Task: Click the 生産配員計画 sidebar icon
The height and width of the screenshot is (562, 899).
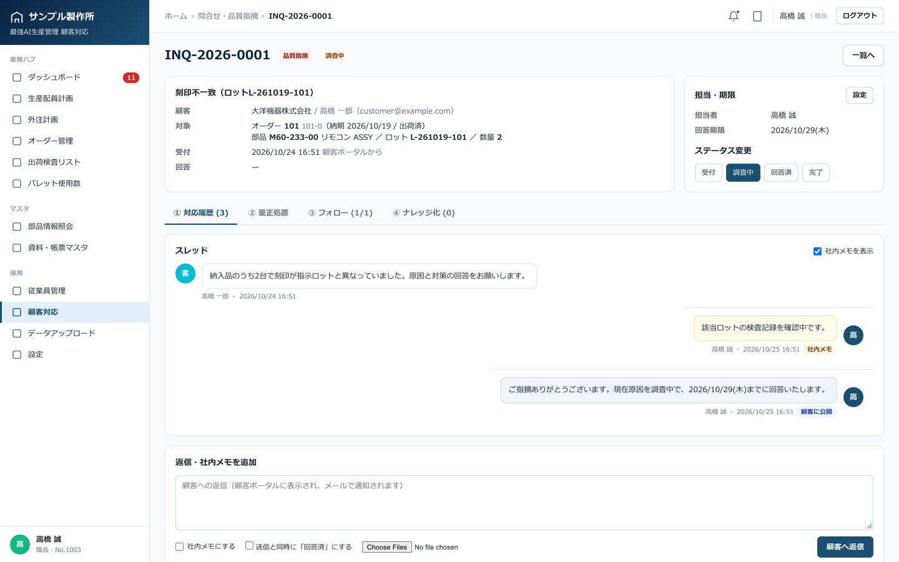Action: [x=17, y=99]
